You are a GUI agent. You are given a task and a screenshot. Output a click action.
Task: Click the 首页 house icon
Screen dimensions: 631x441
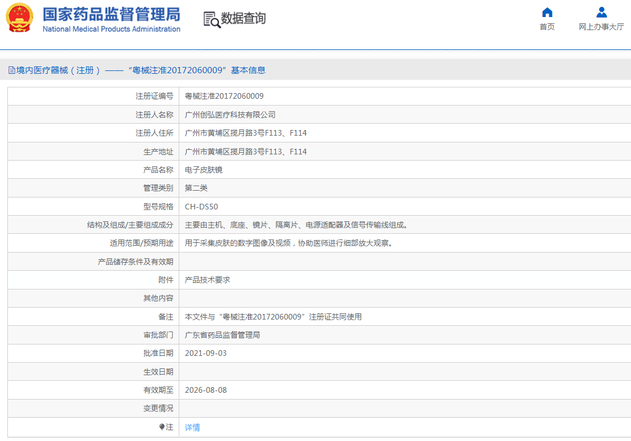coord(547,12)
